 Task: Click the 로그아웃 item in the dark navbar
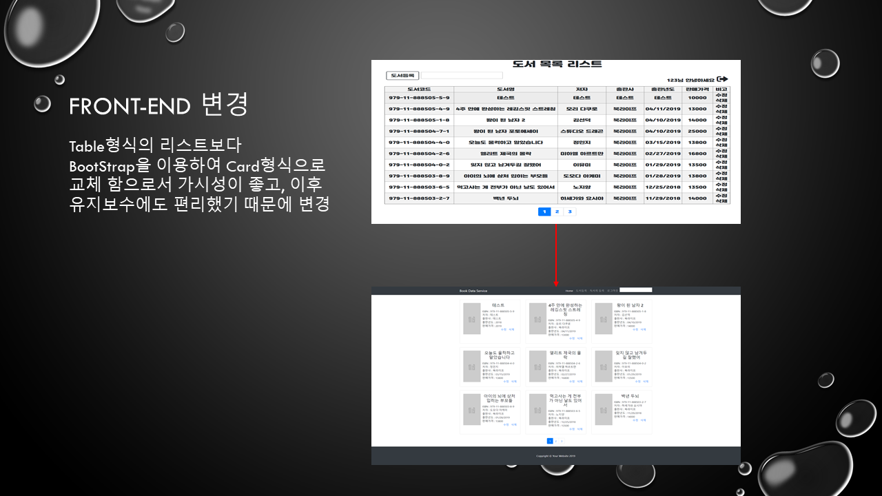pos(612,291)
